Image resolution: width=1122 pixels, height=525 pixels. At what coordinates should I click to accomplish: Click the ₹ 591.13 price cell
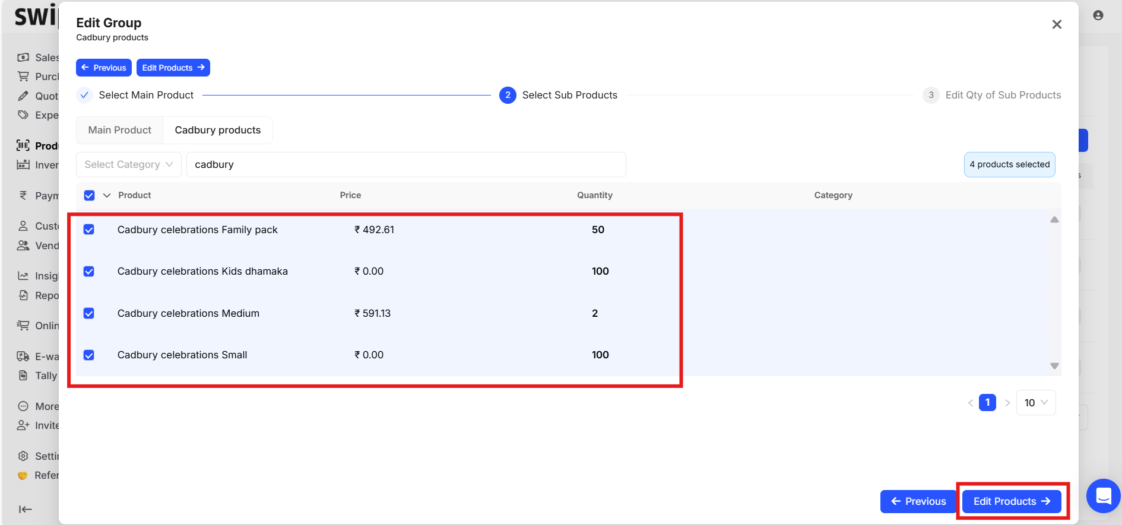pyautogui.click(x=373, y=313)
